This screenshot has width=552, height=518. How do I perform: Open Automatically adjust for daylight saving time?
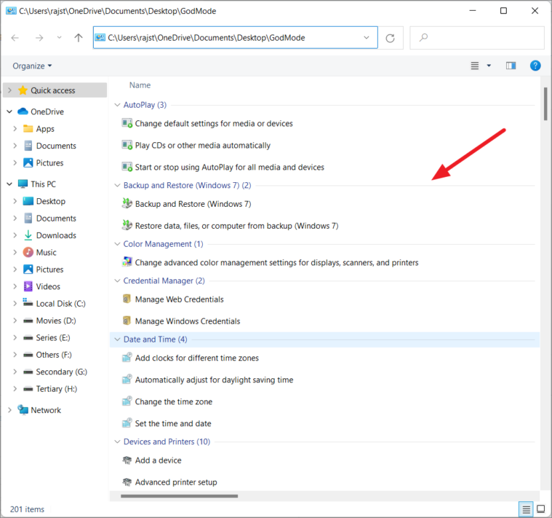[214, 380]
